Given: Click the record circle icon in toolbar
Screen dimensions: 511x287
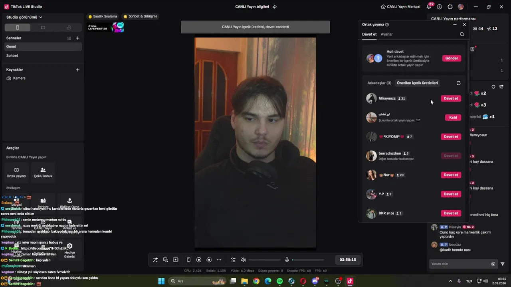Looking at the screenshot, I should pyautogui.click(x=199, y=260).
